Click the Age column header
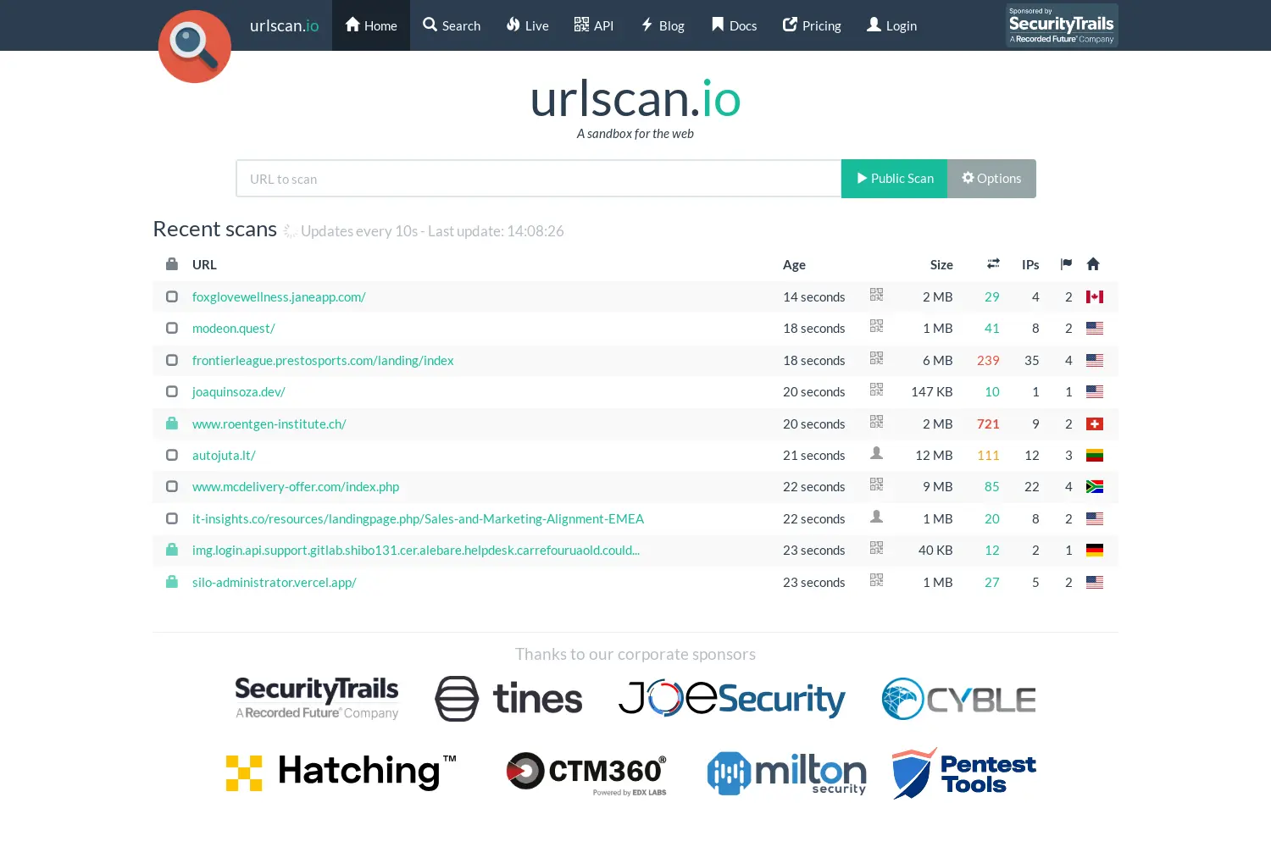 pyautogui.click(x=794, y=265)
